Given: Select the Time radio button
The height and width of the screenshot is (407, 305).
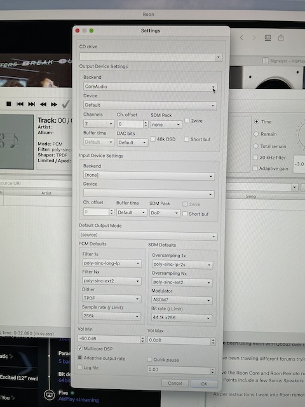Looking at the screenshot, I should point(257,121).
